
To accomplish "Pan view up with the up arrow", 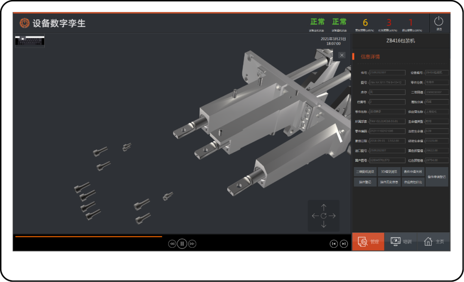I will click(x=324, y=207).
